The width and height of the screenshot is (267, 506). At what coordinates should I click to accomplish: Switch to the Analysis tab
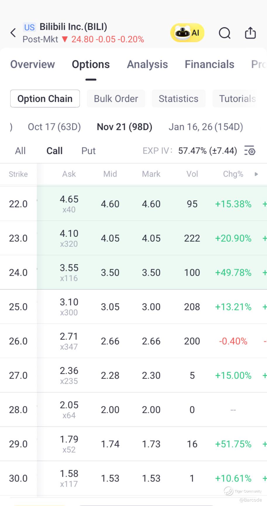tap(147, 64)
